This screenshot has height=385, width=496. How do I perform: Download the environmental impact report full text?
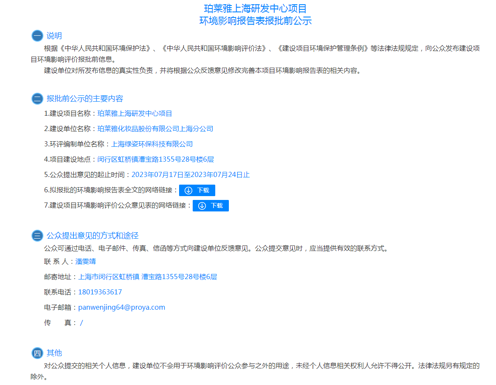(197, 191)
